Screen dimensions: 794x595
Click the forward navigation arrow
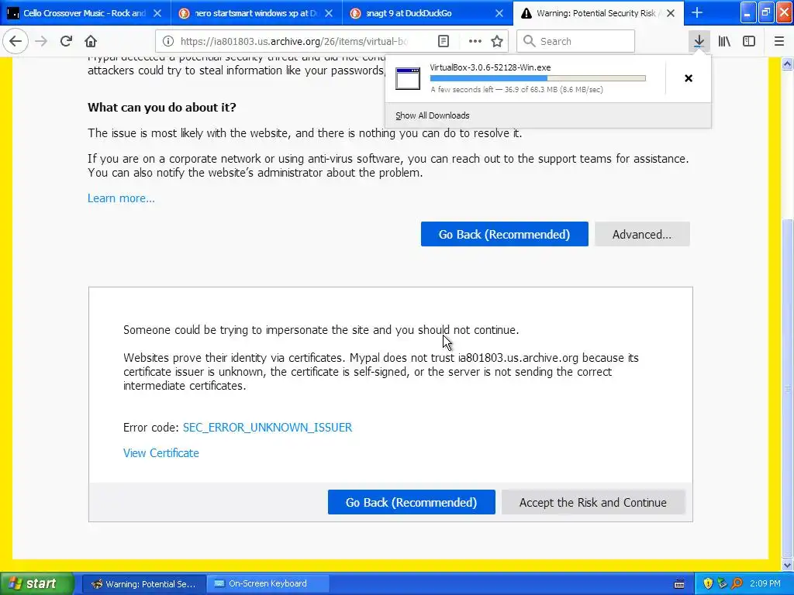[x=41, y=42]
